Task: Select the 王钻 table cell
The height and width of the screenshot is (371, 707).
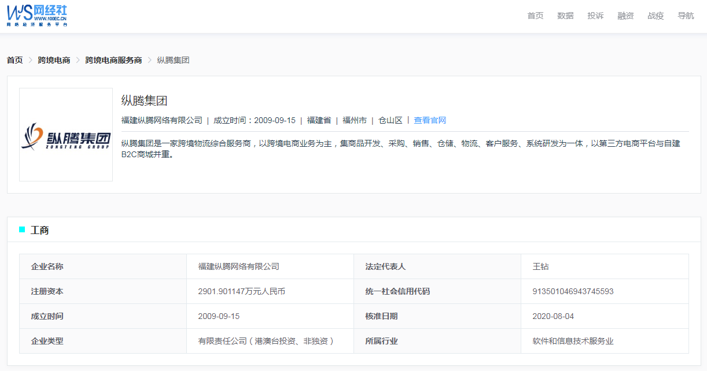Action: pos(605,266)
